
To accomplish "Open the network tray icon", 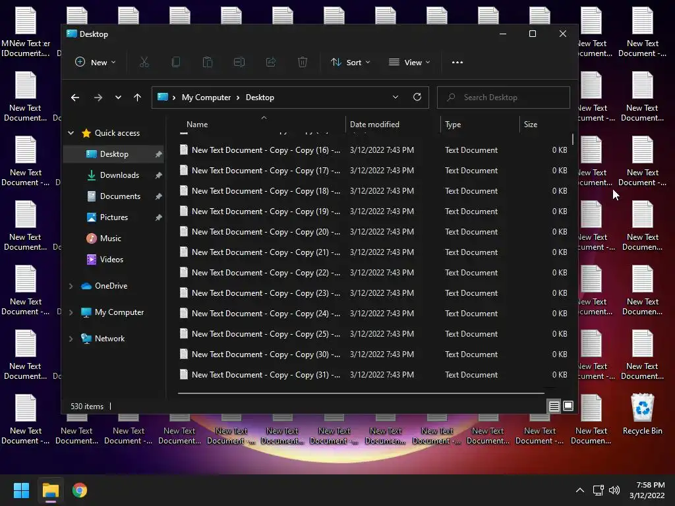I will 598,490.
